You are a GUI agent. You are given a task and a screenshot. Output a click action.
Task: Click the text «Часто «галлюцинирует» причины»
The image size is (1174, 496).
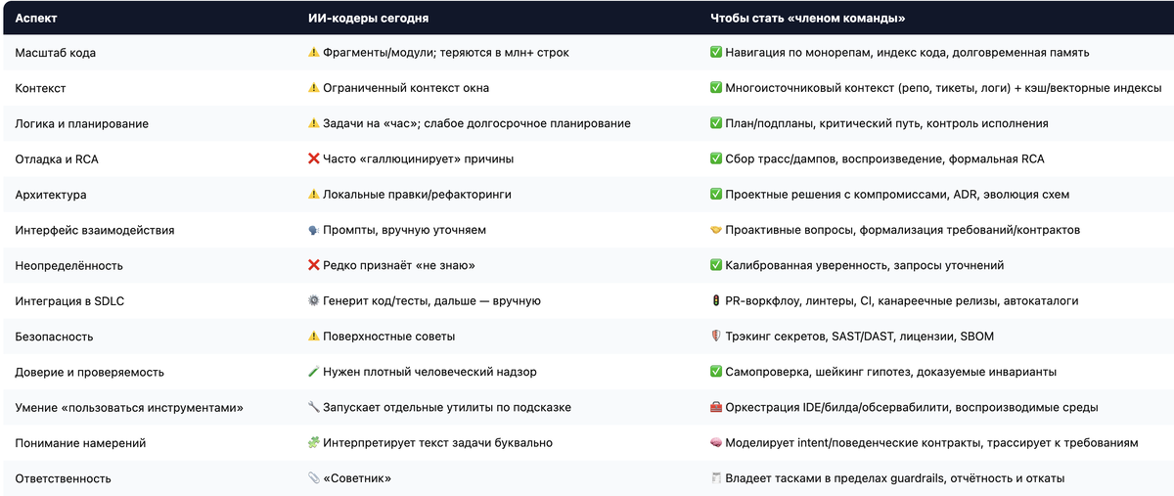[x=419, y=158]
